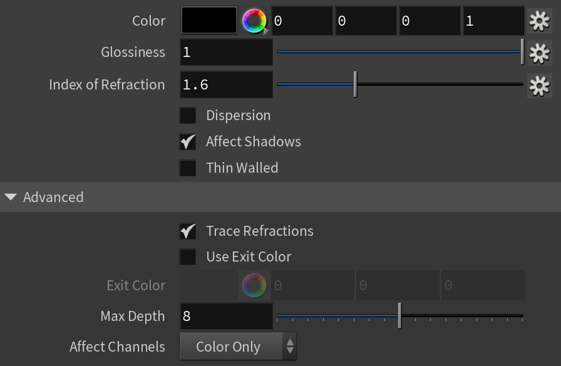Click the Max Depth slider handle
Viewport: 561px width, 366px height.
[399, 315]
